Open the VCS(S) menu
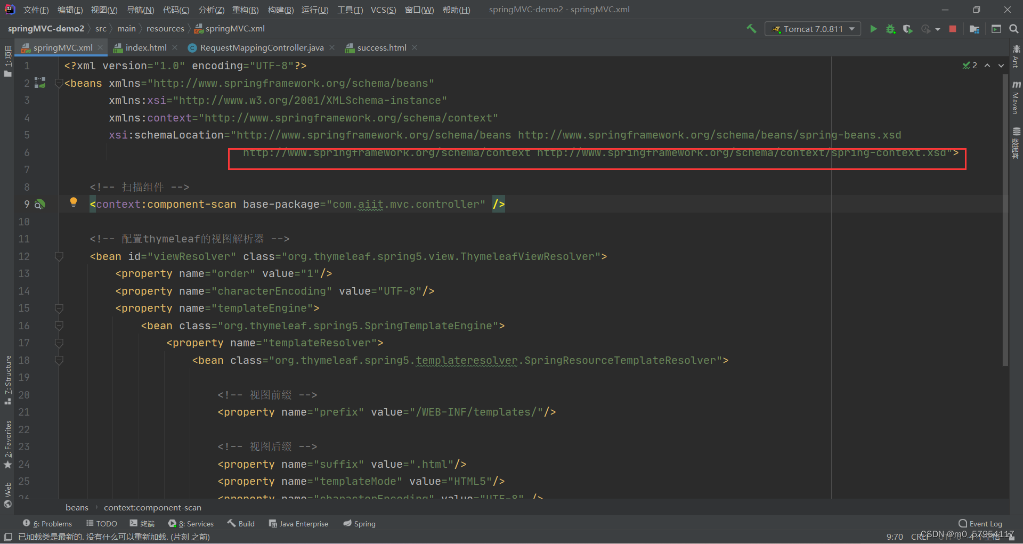 point(384,10)
